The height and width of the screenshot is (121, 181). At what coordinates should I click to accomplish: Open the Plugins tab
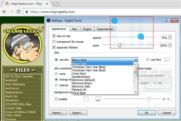pos(87,29)
